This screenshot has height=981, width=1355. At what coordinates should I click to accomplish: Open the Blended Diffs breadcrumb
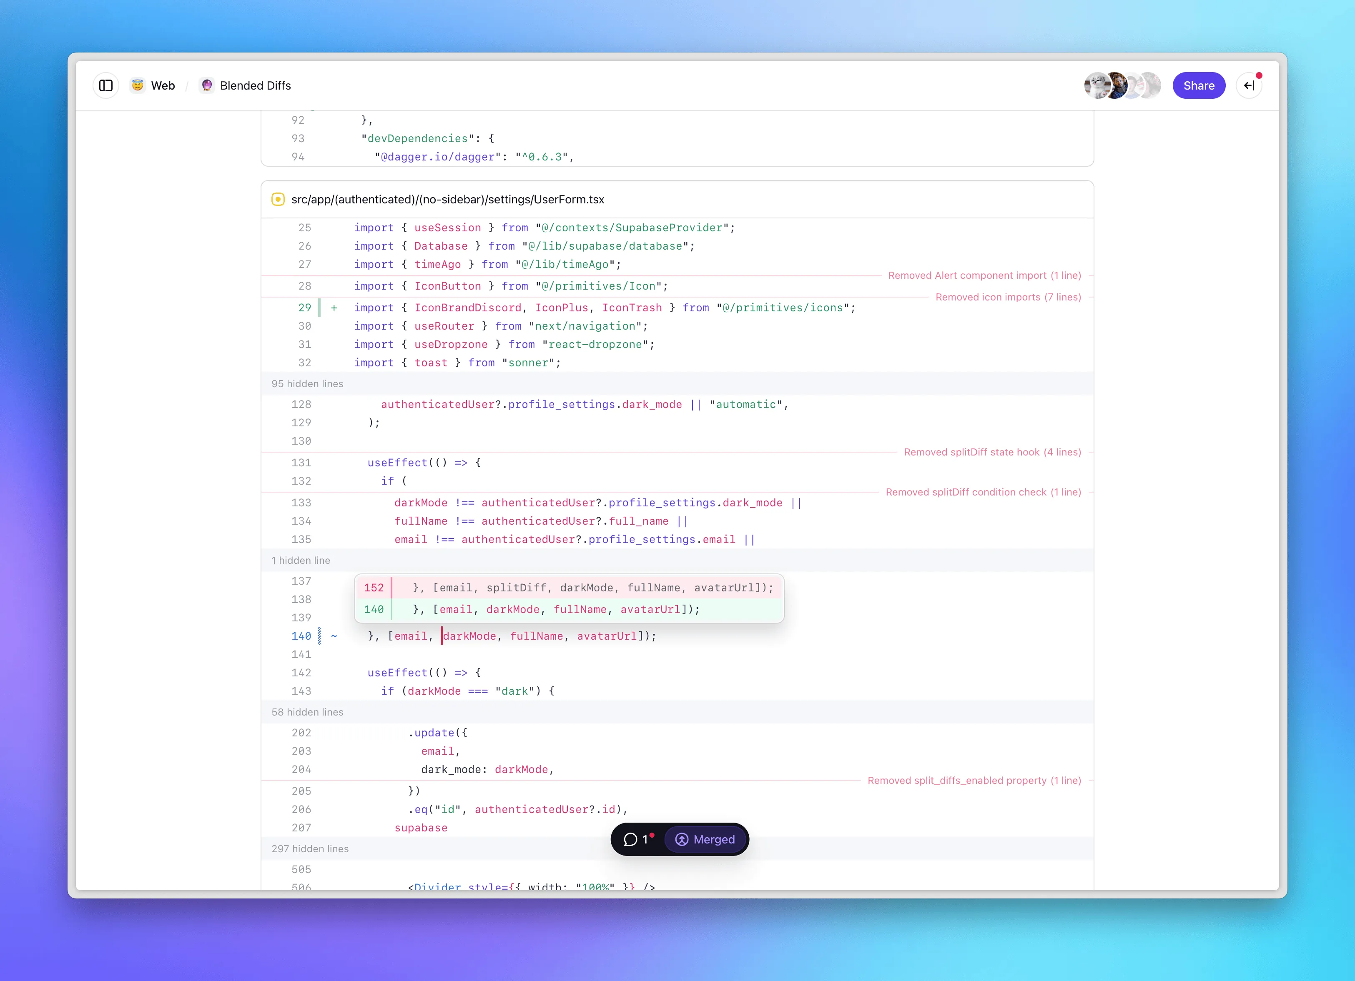click(x=256, y=85)
